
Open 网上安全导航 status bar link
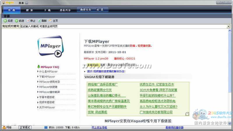[x=99, y=127]
